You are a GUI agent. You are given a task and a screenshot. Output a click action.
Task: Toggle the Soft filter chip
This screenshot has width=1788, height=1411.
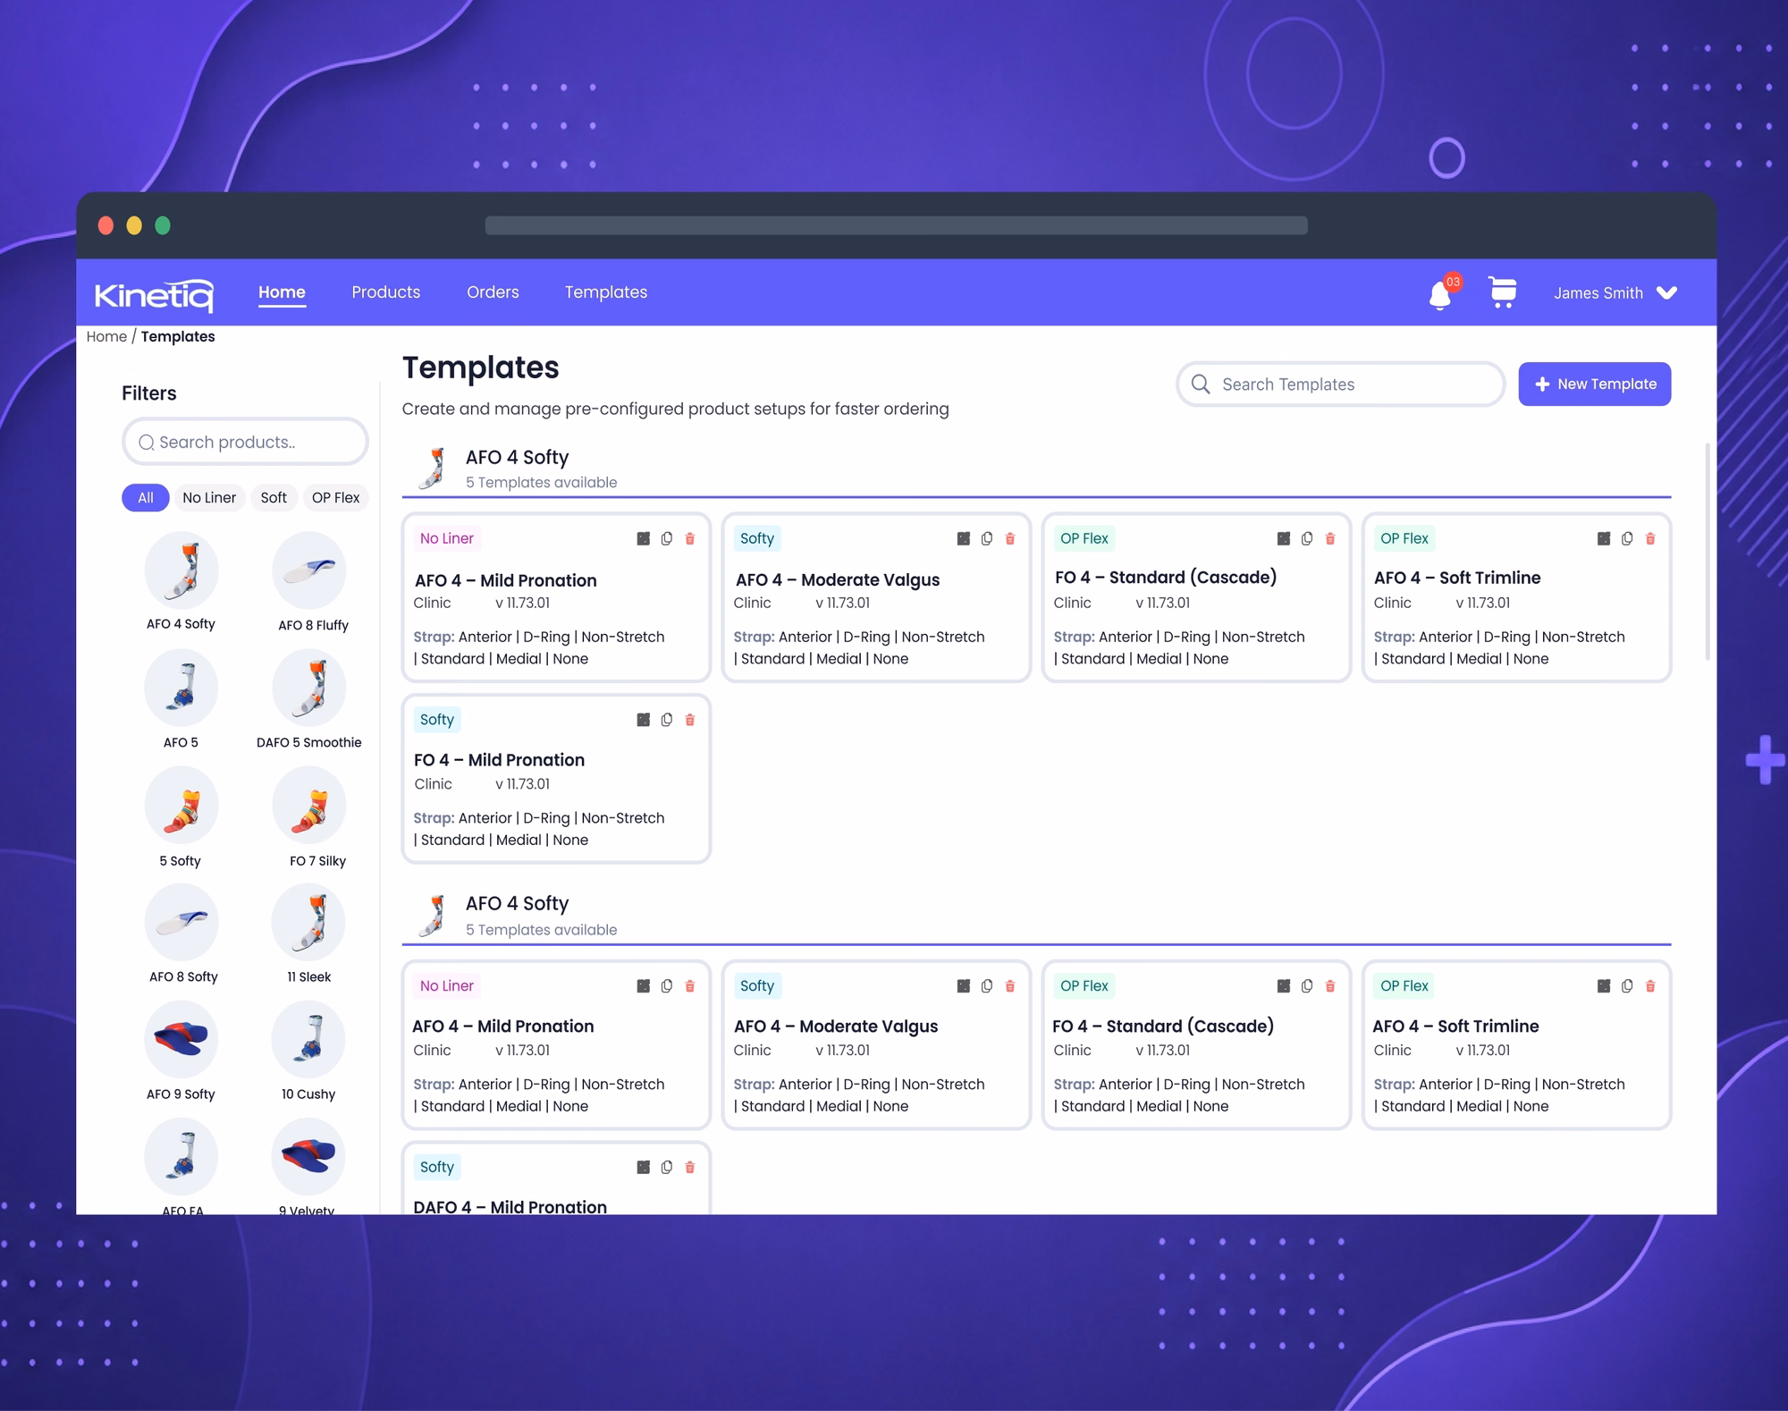tap(274, 498)
